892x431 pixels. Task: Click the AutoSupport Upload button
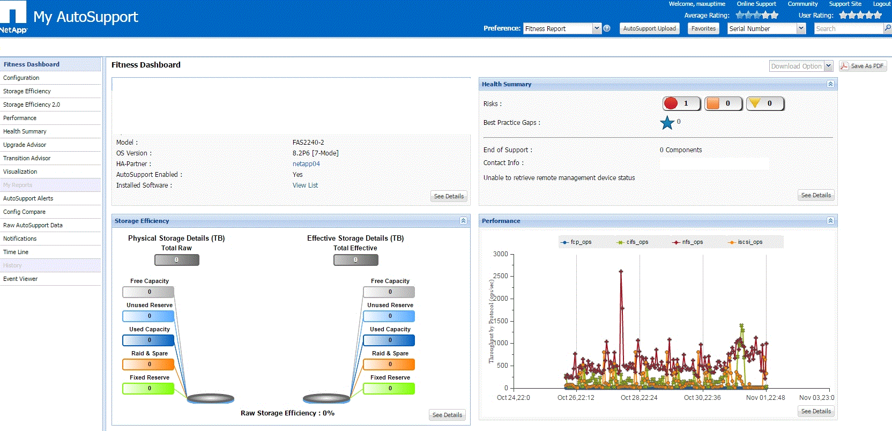point(649,28)
